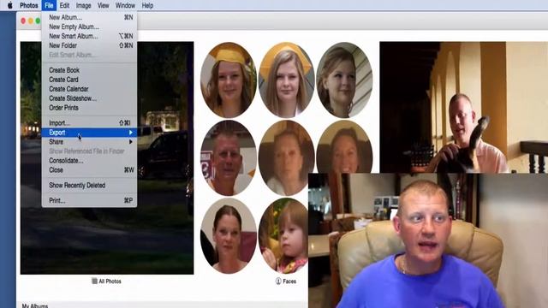Viewport: 548px width, 308px height.
Task: Open the View menu
Action: coord(103,5)
